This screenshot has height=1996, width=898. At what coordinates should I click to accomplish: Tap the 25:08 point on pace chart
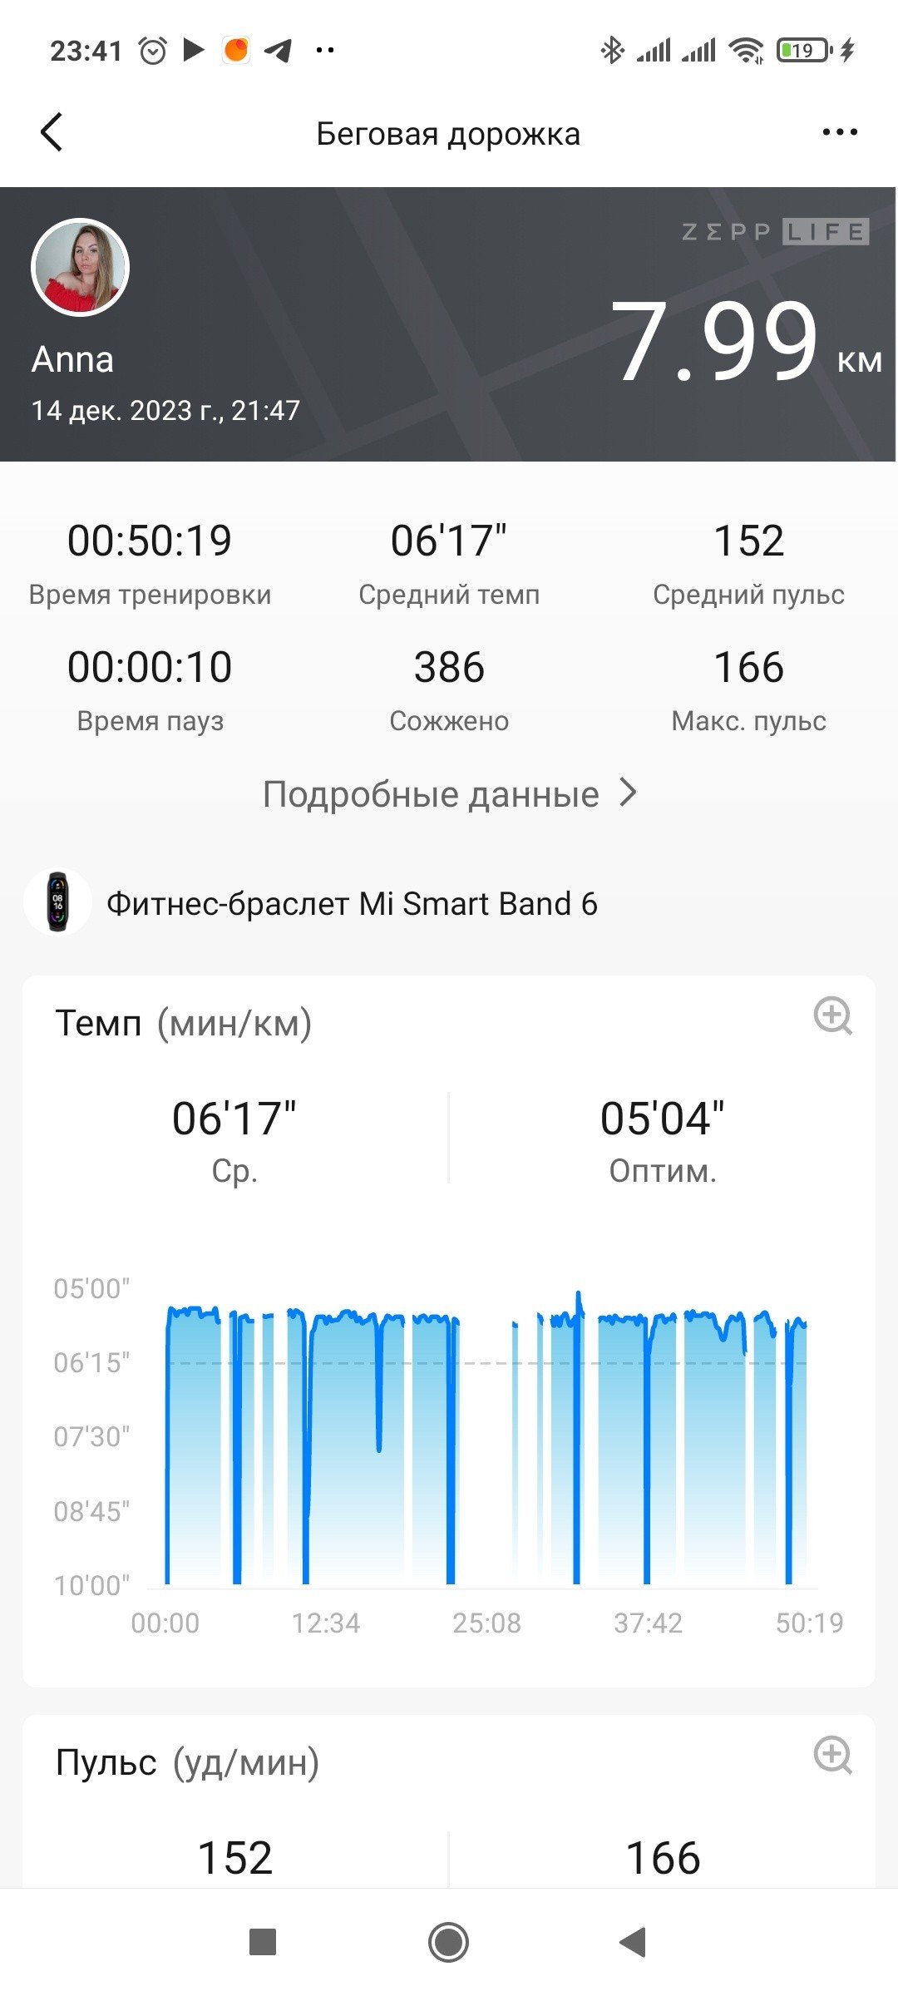pos(486,1623)
